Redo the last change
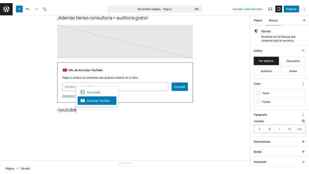Image resolution: width=309 pixels, height=174 pixels. [x=36, y=9]
